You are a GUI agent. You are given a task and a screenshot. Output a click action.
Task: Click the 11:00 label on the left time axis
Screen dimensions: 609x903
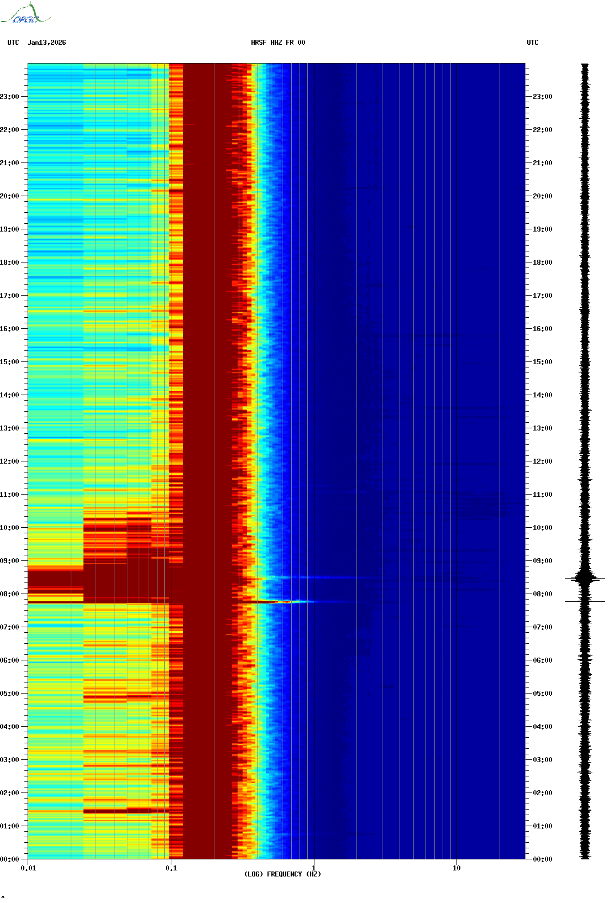click(x=9, y=495)
